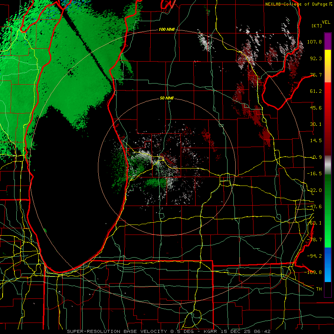Click the 30.1 legend value
Viewport: 334px width, 334px height.
pos(316,124)
